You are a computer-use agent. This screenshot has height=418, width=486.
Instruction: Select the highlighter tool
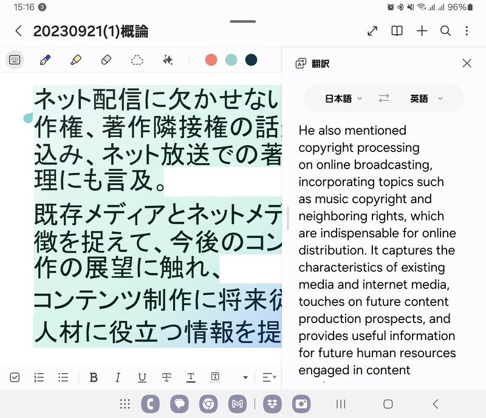(x=75, y=60)
